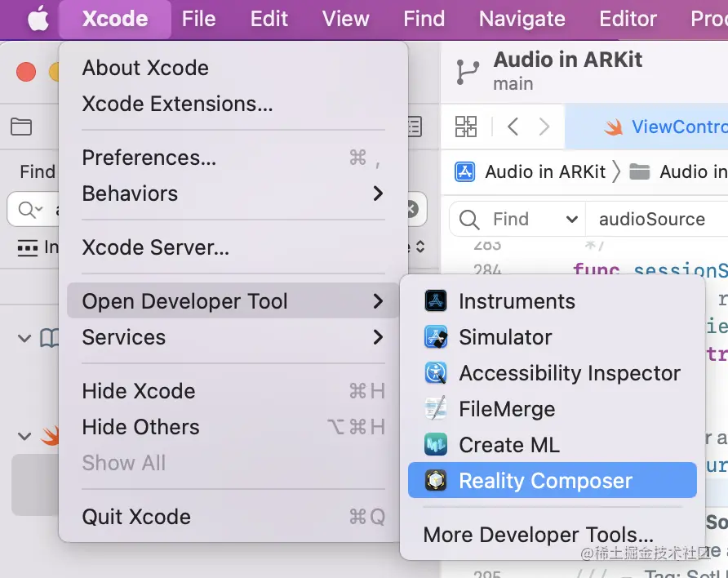Select Preferences… from the Xcode menu
Image resolution: width=728 pixels, height=578 pixels.
[149, 158]
